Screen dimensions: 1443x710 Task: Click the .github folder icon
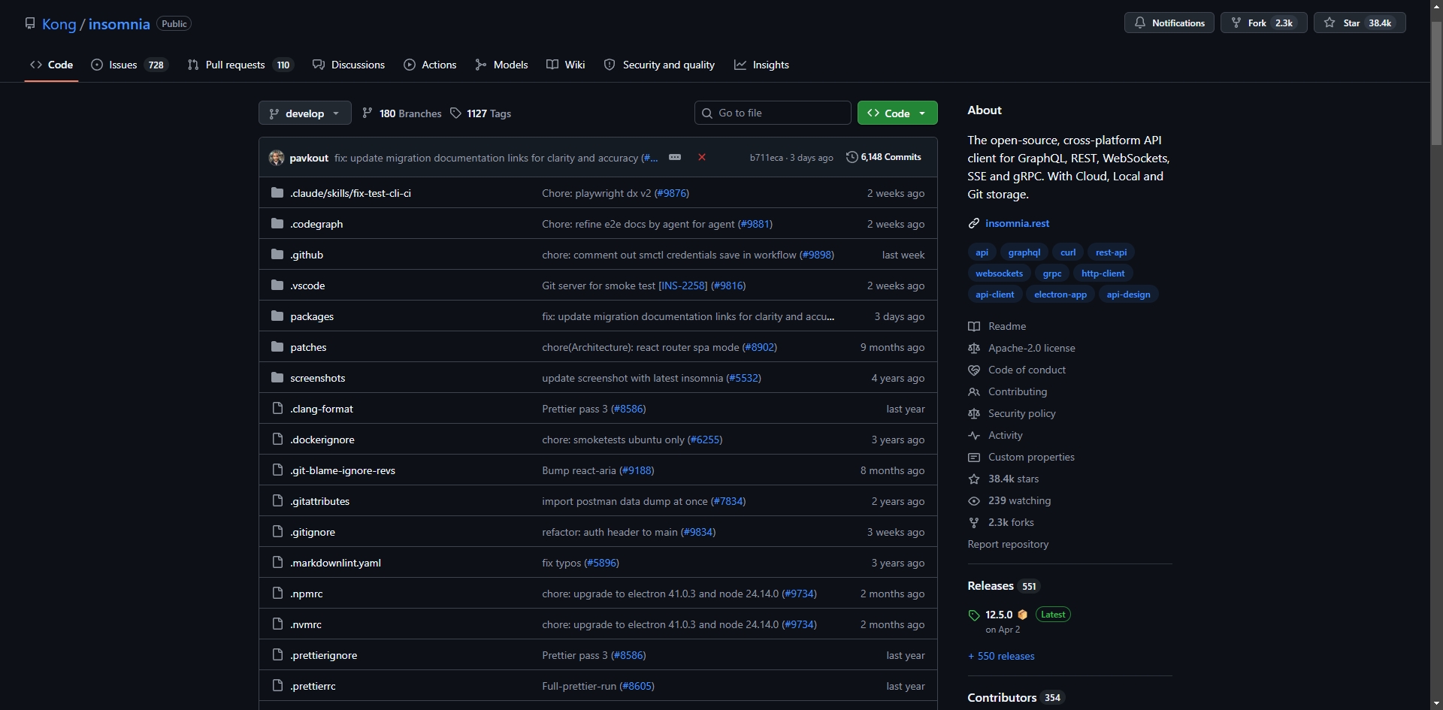pyautogui.click(x=277, y=255)
